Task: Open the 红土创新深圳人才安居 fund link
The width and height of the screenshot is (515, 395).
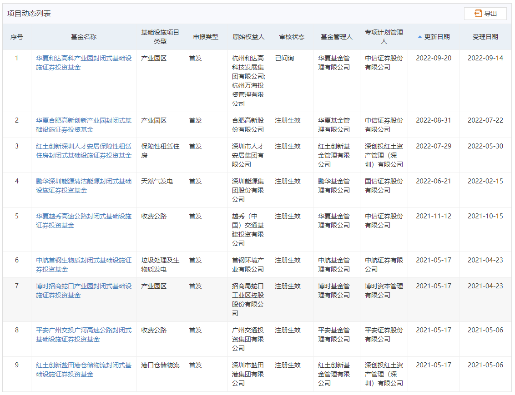Action: pos(84,151)
